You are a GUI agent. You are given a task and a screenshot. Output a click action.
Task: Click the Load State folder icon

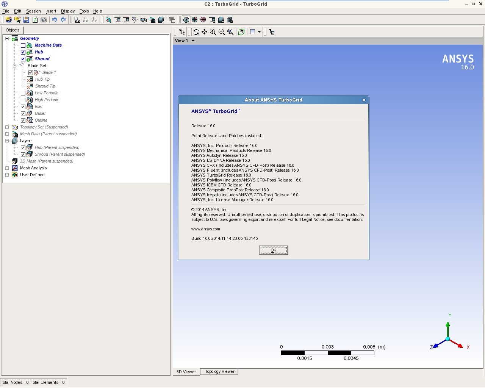pyautogui.click(x=17, y=20)
